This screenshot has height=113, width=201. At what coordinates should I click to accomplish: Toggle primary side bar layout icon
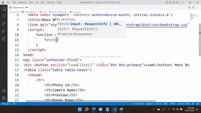(167, 3)
